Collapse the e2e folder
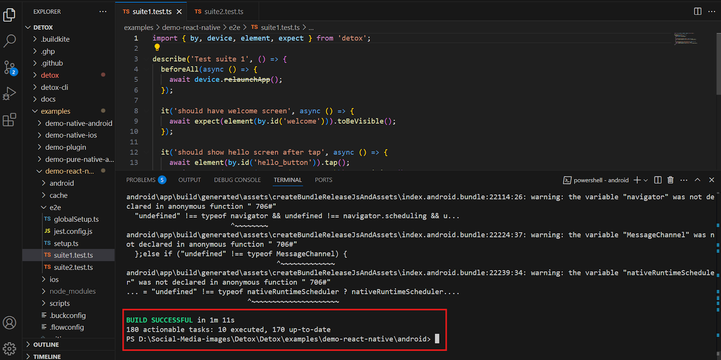This screenshot has width=721, height=360. [x=68, y=207]
